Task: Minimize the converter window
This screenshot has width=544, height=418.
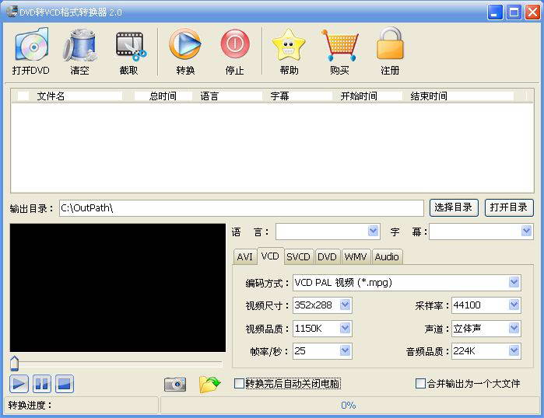Action: pos(495,12)
